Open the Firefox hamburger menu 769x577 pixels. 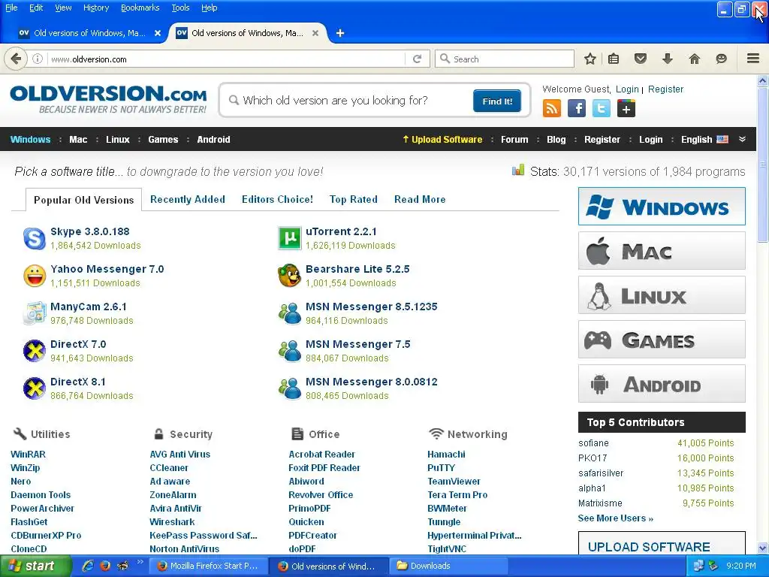click(753, 59)
